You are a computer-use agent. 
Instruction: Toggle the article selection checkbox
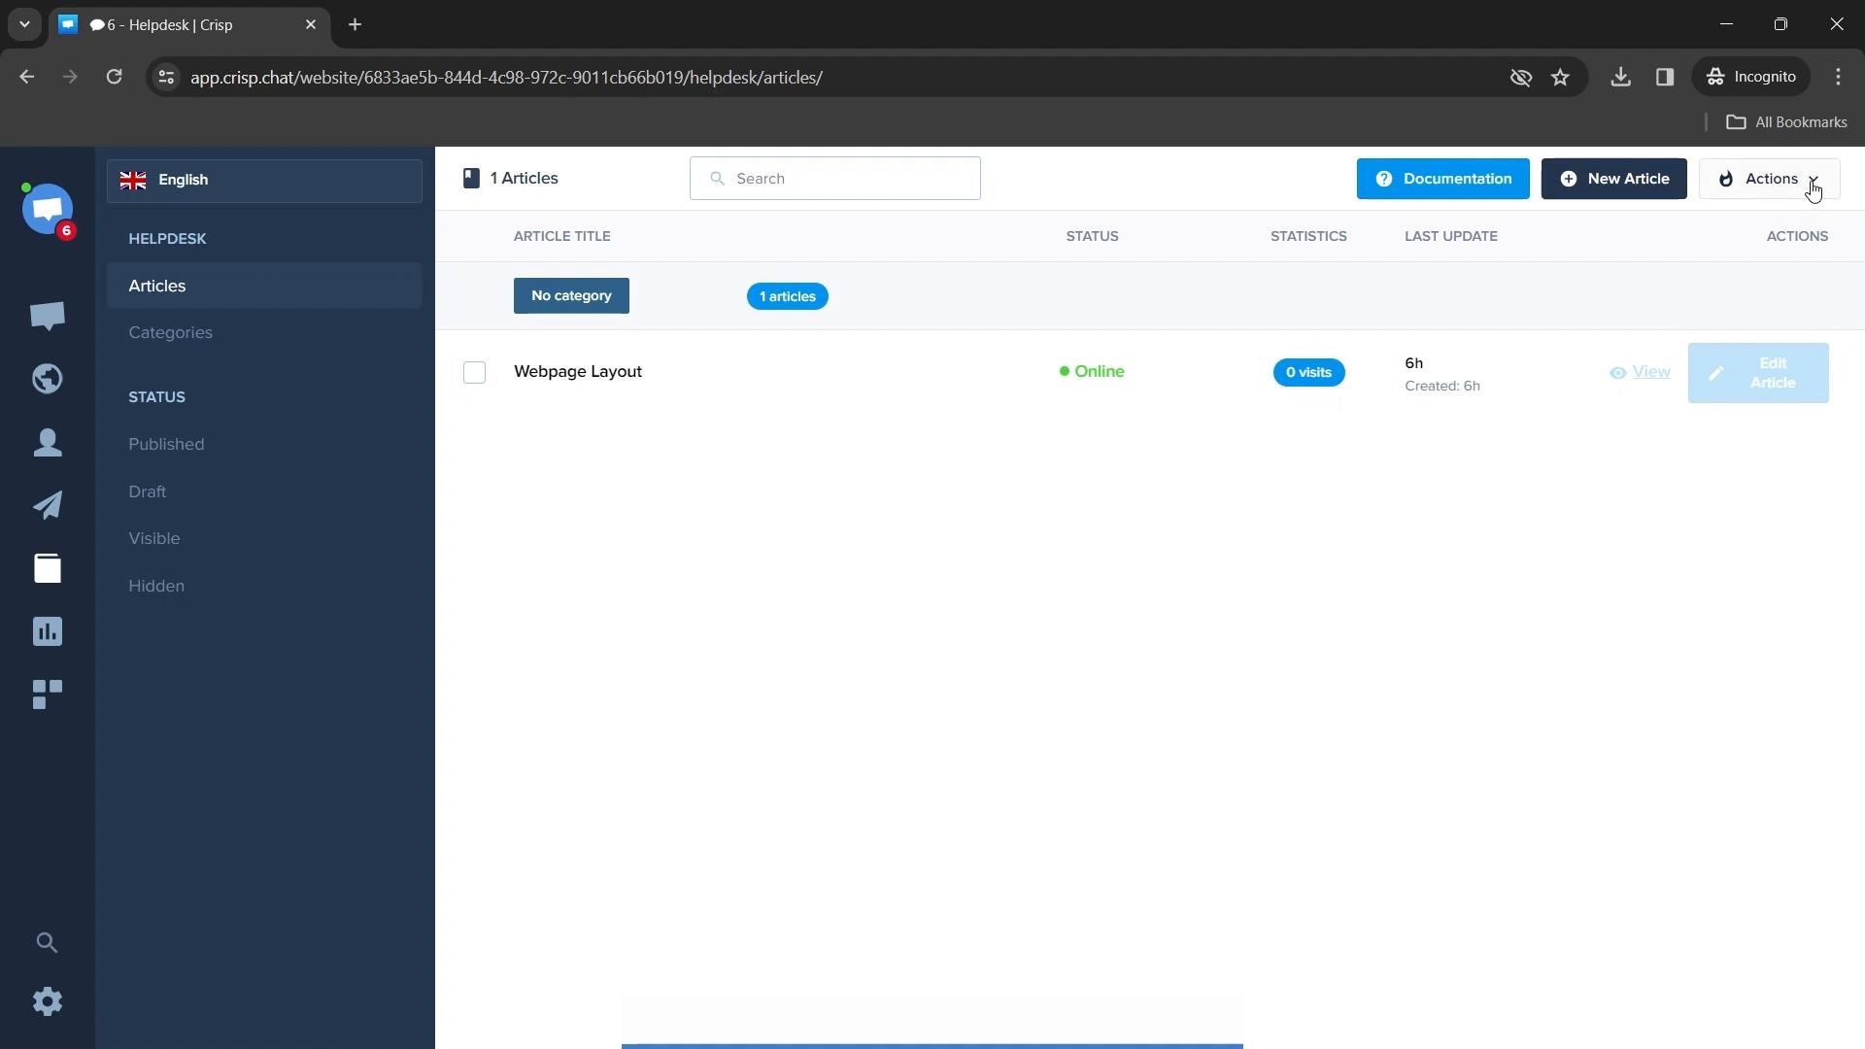(x=474, y=371)
